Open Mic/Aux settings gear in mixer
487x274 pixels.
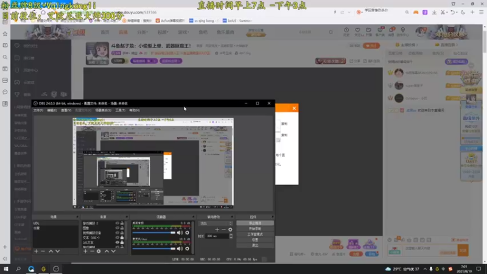point(187,248)
